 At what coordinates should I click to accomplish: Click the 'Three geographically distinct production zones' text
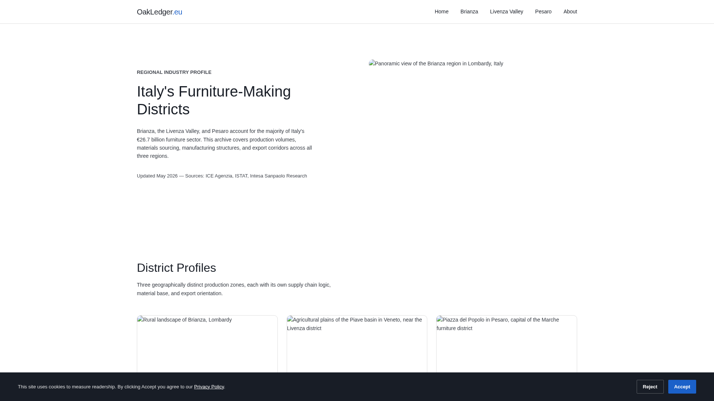(234, 289)
